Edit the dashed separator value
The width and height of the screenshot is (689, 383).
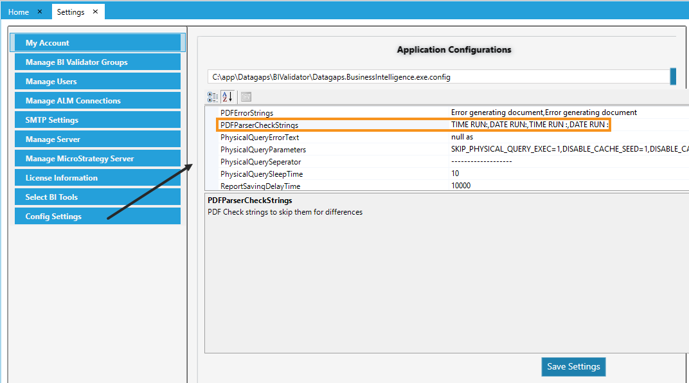[x=481, y=162]
